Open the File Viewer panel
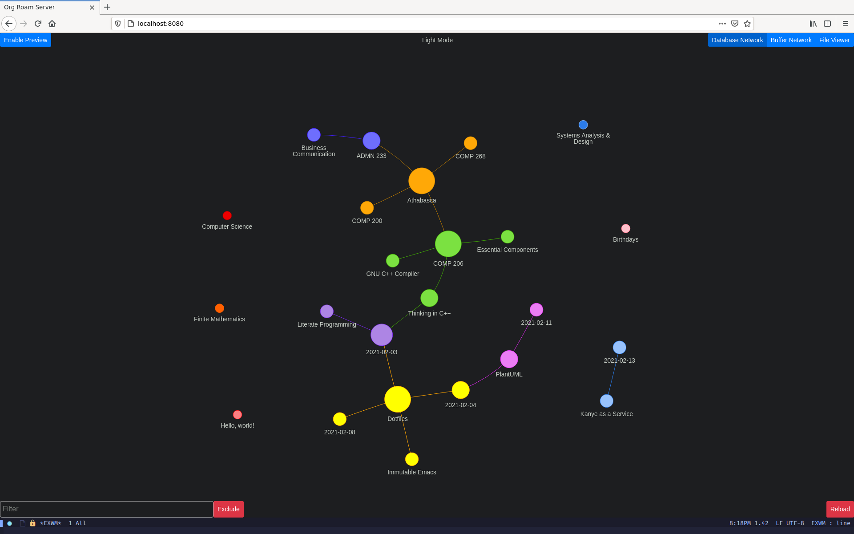854x534 pixels. 834,40
